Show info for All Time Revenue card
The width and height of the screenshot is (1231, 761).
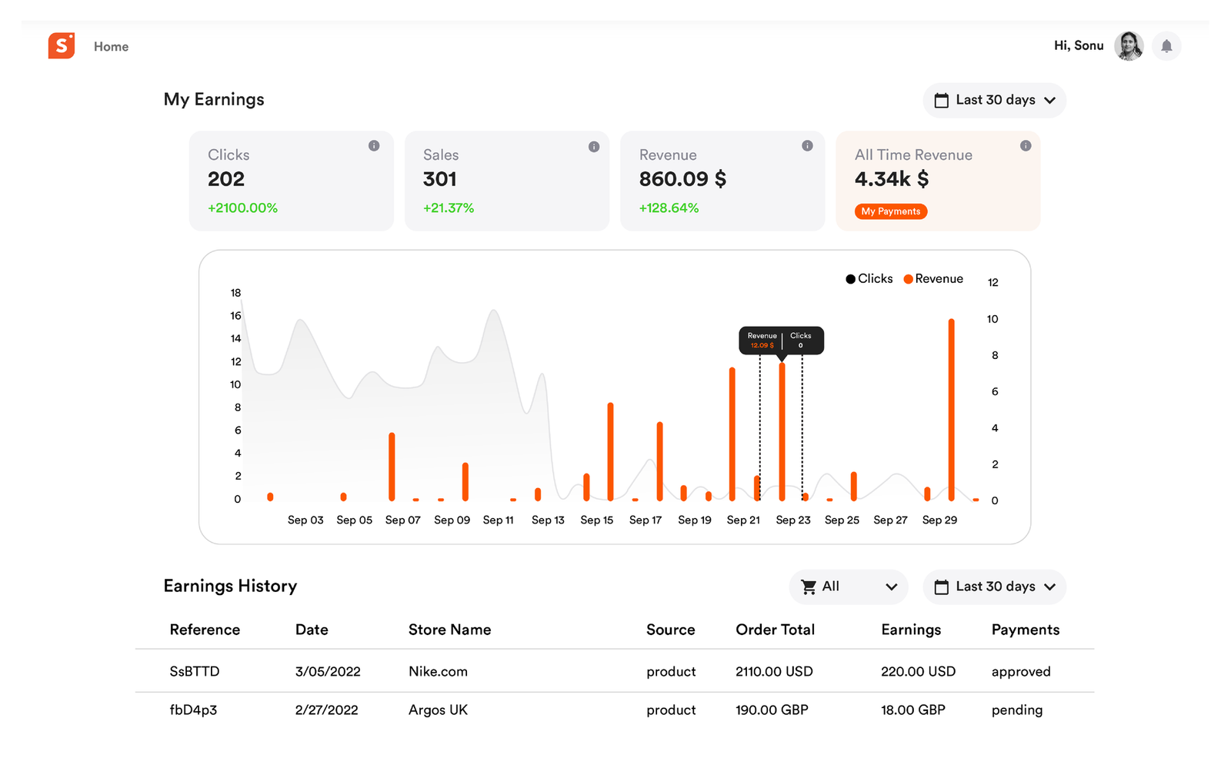1026,145
